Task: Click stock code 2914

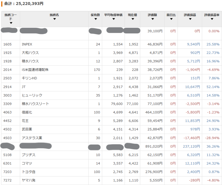Action: click(7, 87)
